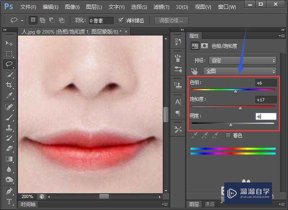Click the subtract-from-sample eyedropper

tap(215, 135)
